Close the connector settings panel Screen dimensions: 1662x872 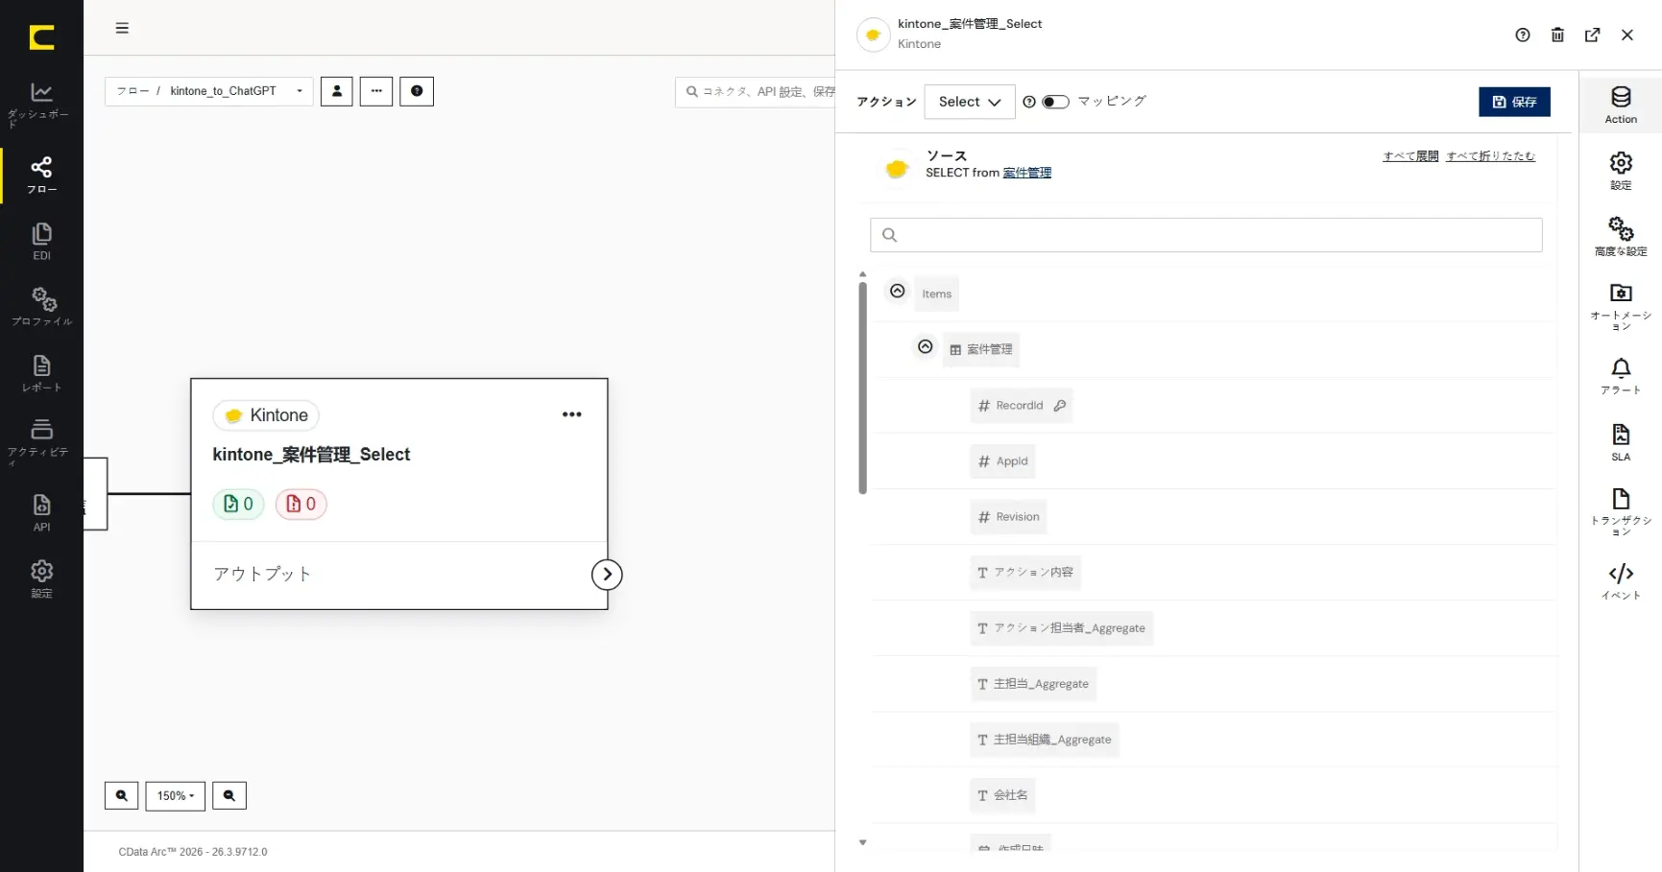point(1627,35)
